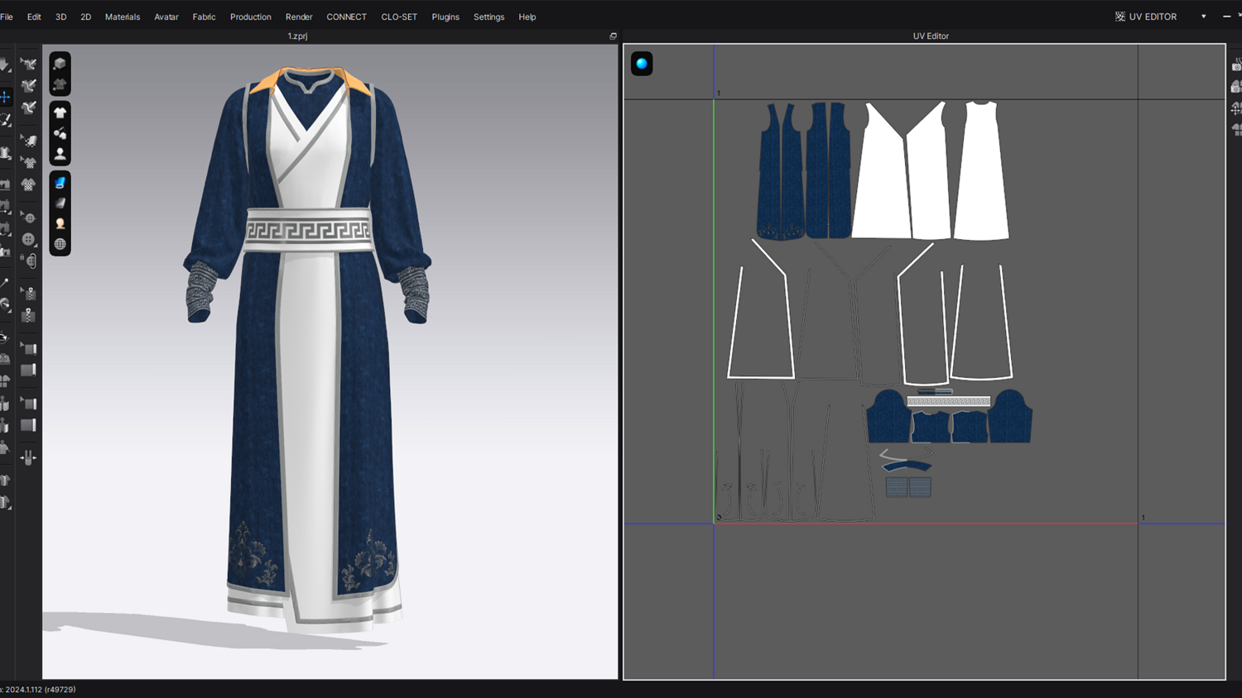Image resolution: width=1242 pixels, height=698 pixels.
Task: Open the 2D menu
Action: pyautogui.click(x=86, y=17)
